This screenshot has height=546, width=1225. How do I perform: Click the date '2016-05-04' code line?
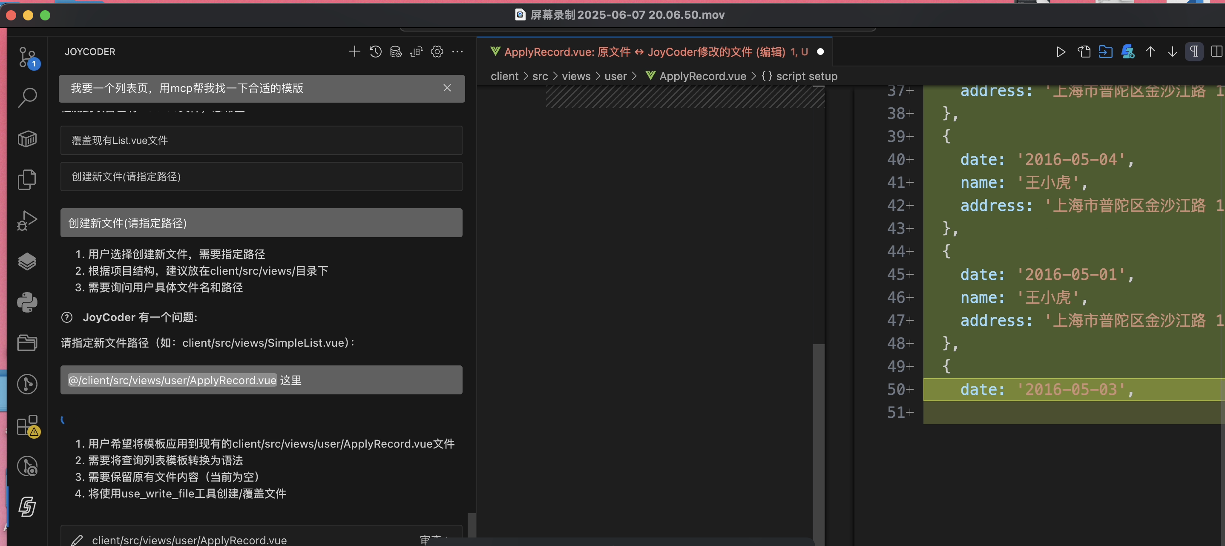pyautogui.click(x=1047, y=159)
